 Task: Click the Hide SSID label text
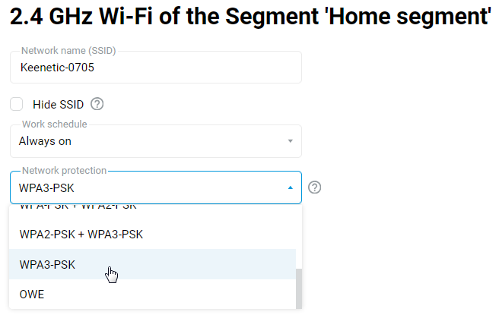pyautogui.click(x=58, y=105)
